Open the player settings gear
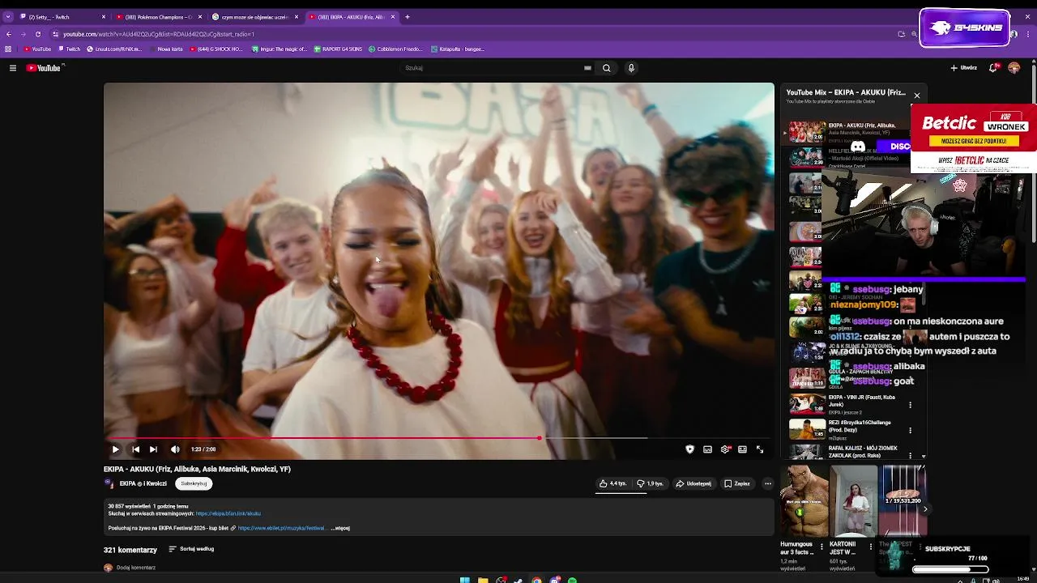Viewport: 1037px width, 583px height. pos(725,449)
